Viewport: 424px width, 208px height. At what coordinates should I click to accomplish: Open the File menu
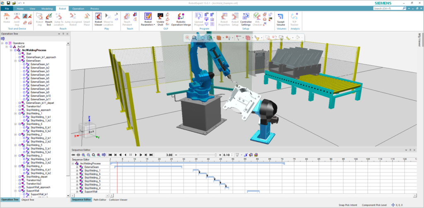(7, 9)
